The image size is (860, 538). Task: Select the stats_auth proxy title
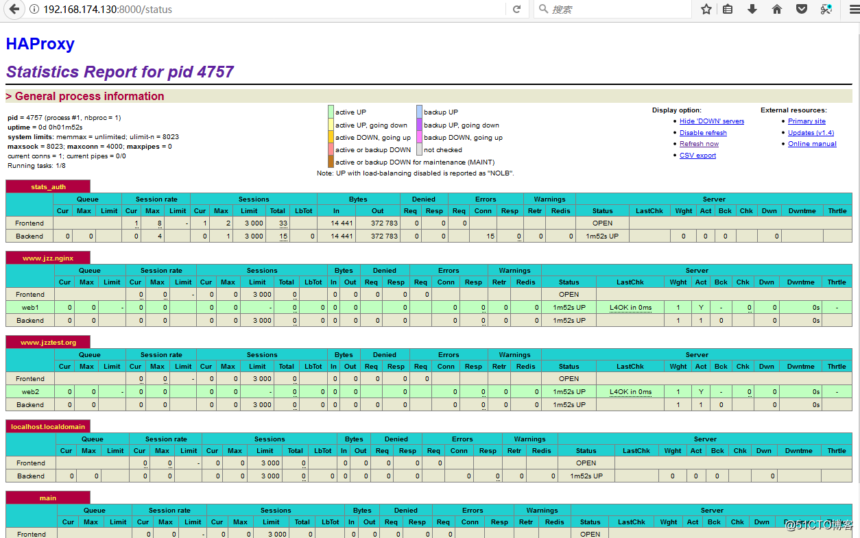click(x=48, y=186)
